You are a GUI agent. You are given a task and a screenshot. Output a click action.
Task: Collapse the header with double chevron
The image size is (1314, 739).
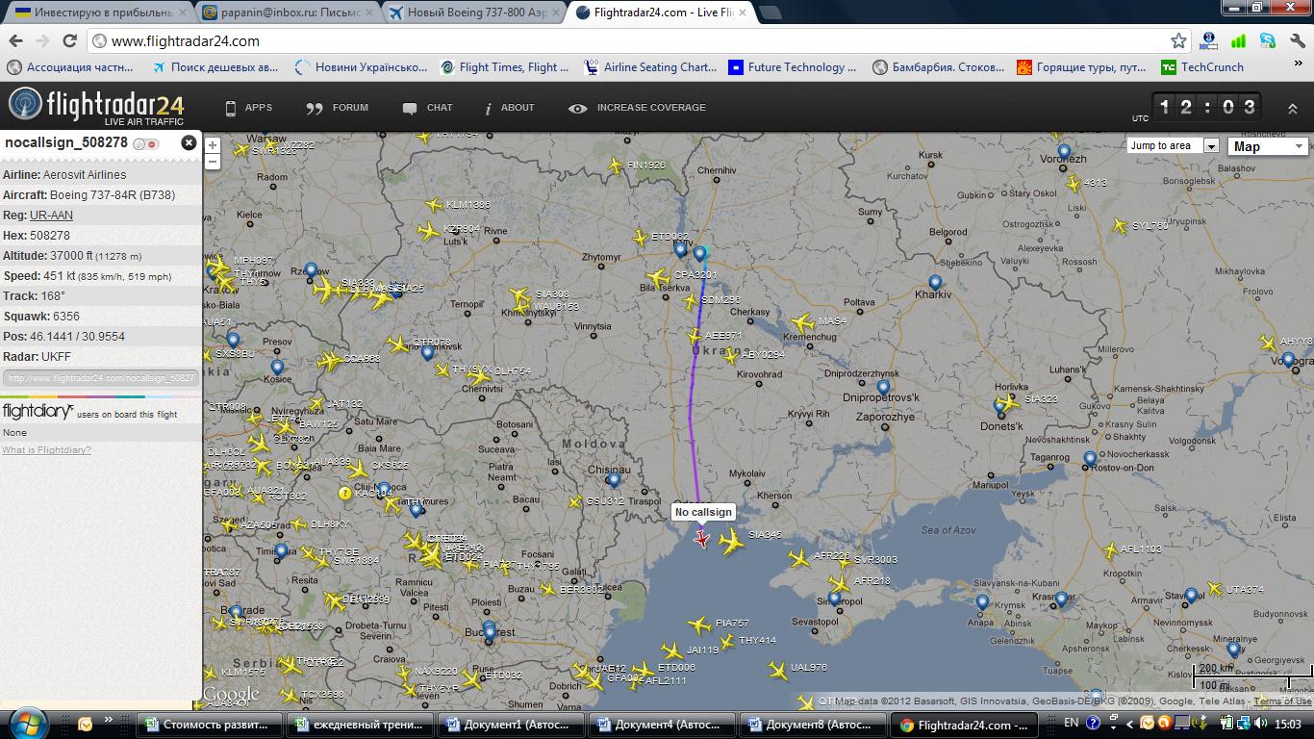click(x=1292, y=109)
